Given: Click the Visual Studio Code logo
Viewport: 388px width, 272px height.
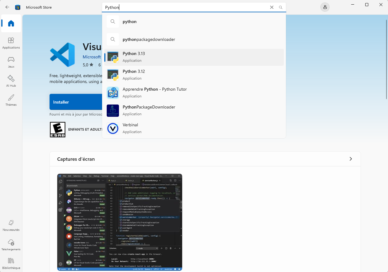Looking at the screenshot, I should coord(62,55).
